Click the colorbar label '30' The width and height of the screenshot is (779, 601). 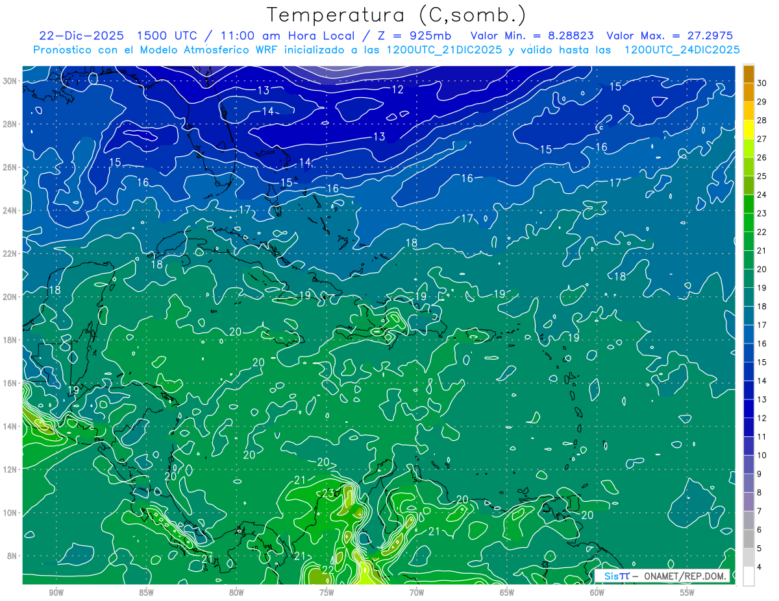click(x=762, y=82)
